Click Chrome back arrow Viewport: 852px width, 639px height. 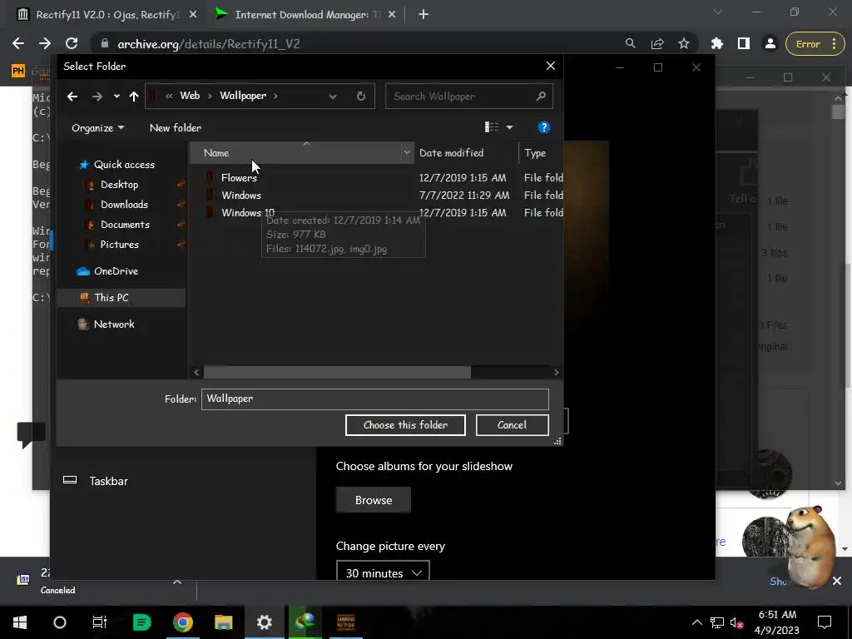[x=18, y=44]
